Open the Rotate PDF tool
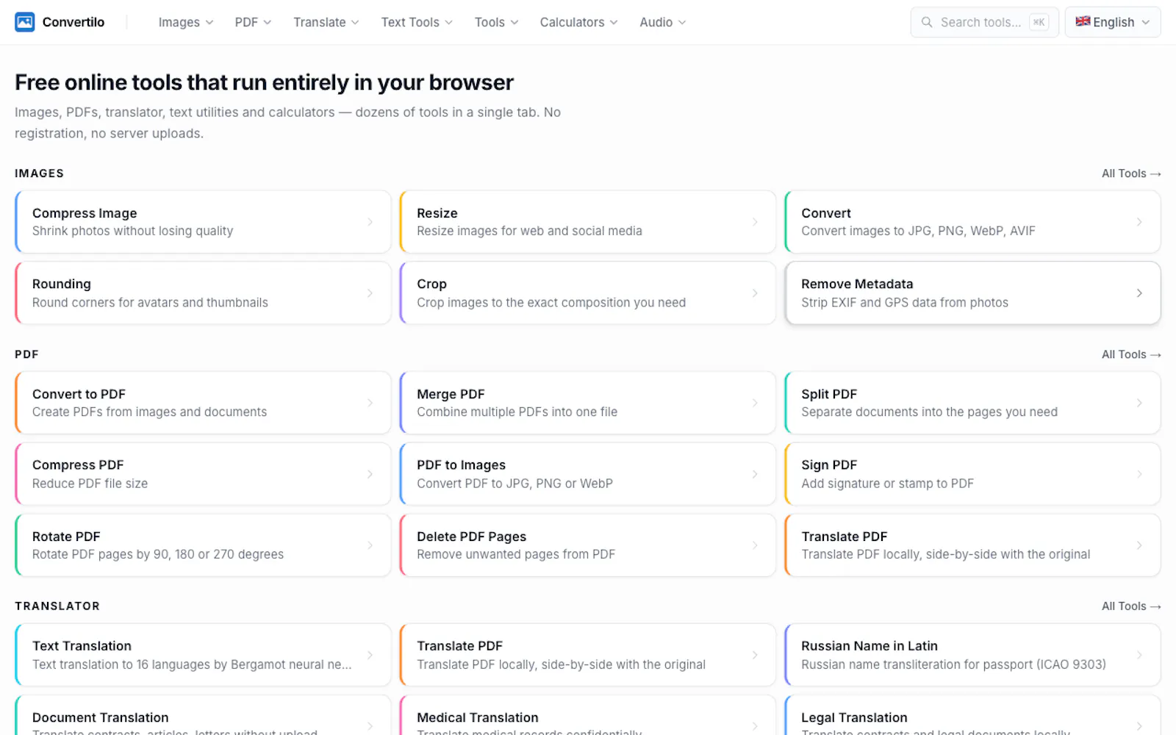This screenshot has width=1176, height=735. [x=203, y=545]
